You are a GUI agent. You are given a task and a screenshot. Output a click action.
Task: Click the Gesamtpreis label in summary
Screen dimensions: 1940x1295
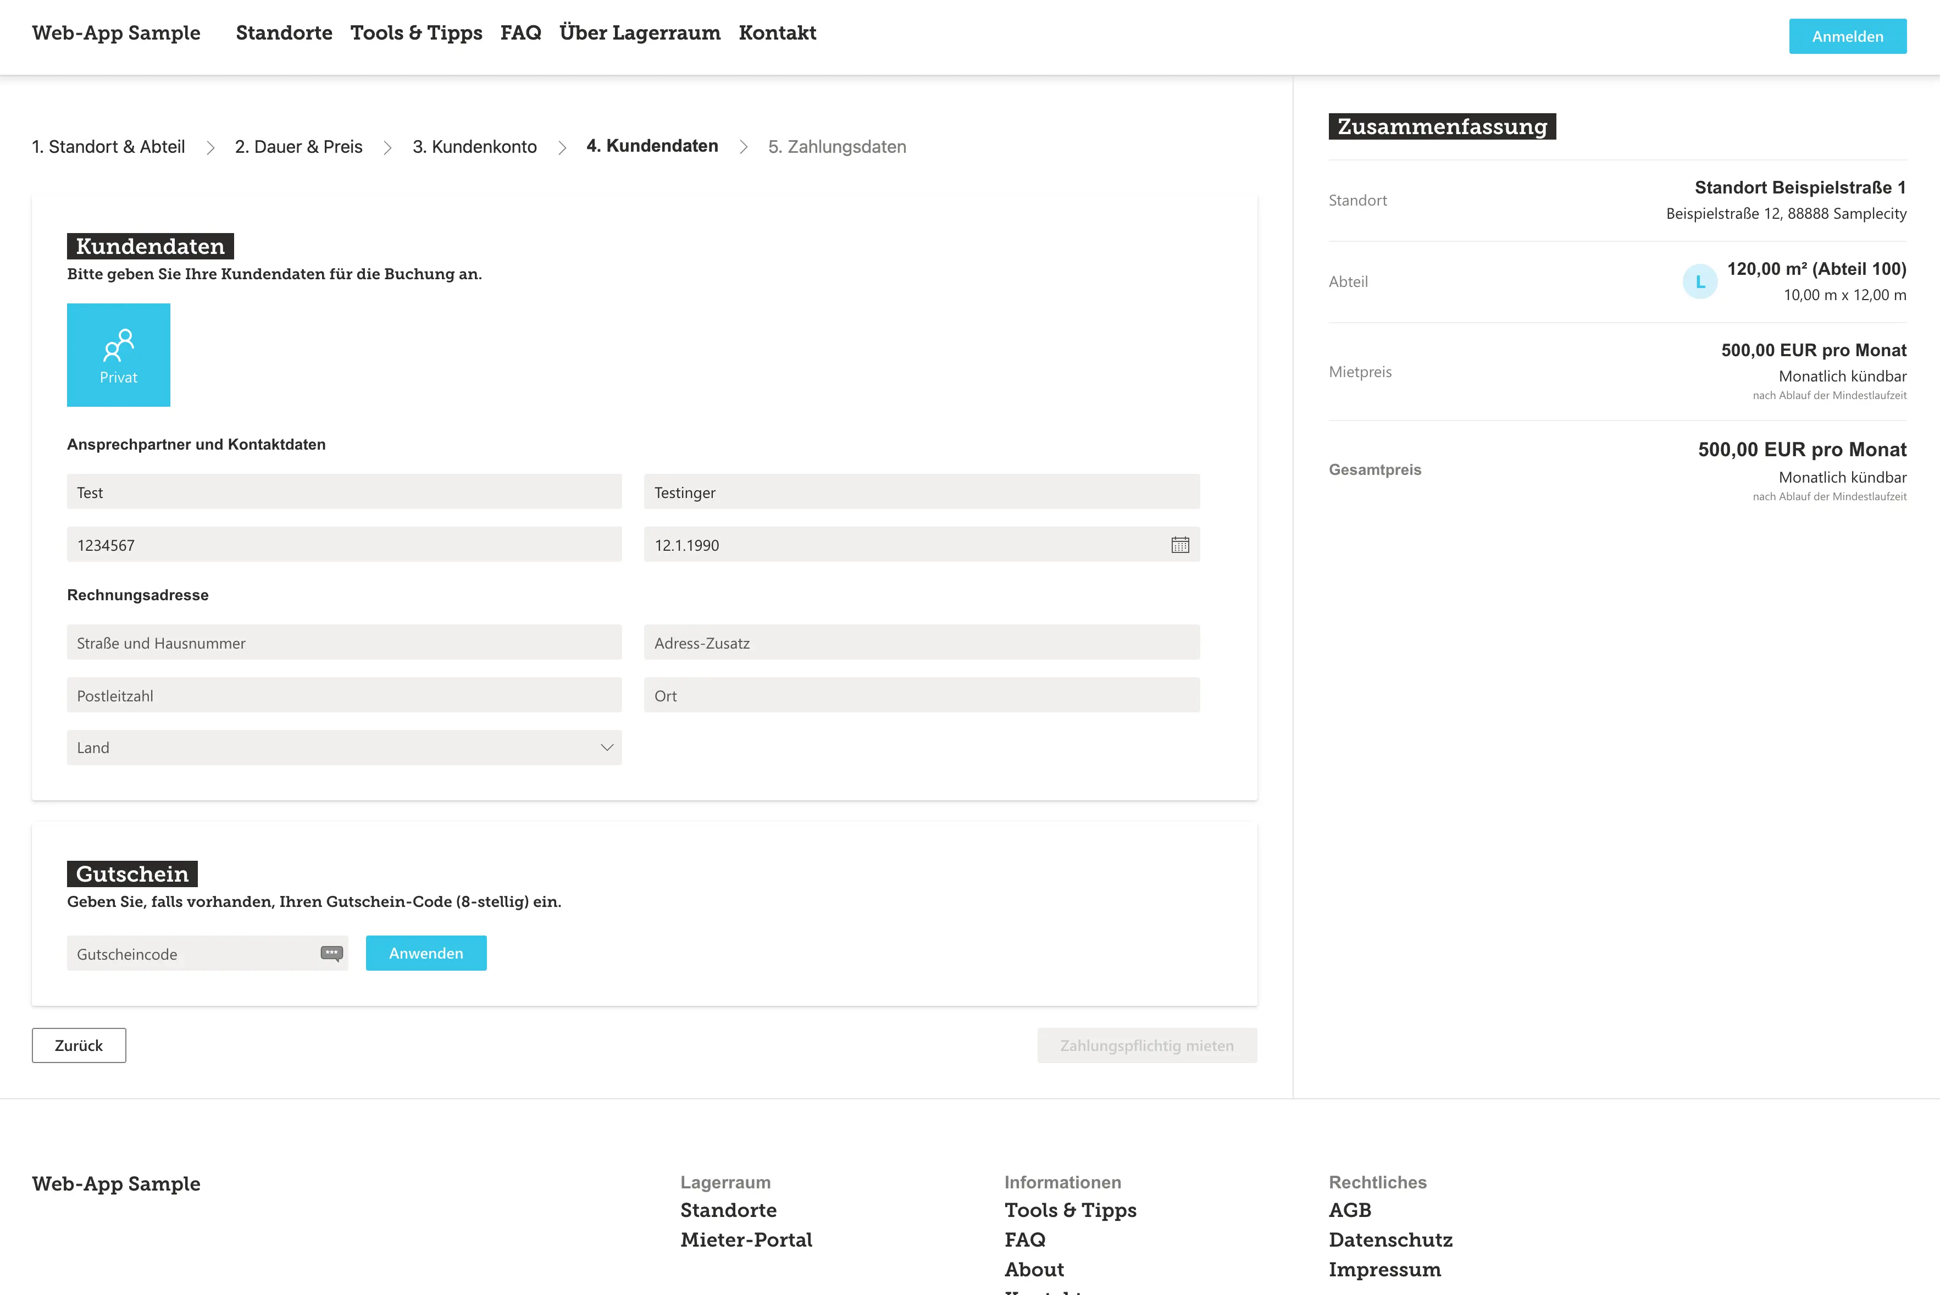[1374, 470]
